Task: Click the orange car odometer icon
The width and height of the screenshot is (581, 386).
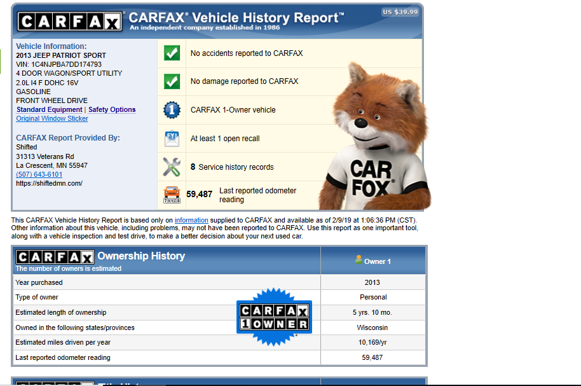Action: pyautogui.click(x=172, y=195)
